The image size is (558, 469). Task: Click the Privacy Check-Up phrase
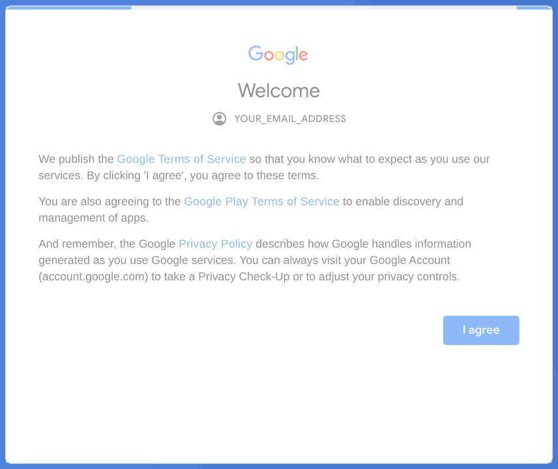click(x=244, y=277)
